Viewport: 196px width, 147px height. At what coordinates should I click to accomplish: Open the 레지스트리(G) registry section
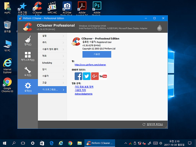point(28,56)
